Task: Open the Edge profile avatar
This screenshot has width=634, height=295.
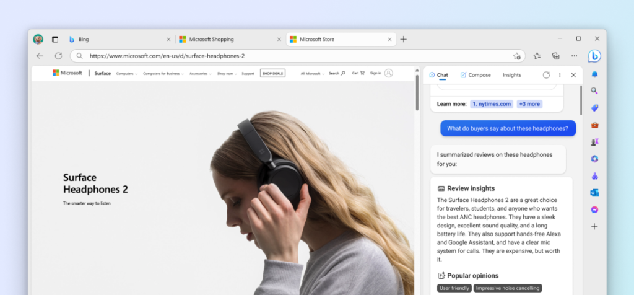Action: [x=38, y=39]
